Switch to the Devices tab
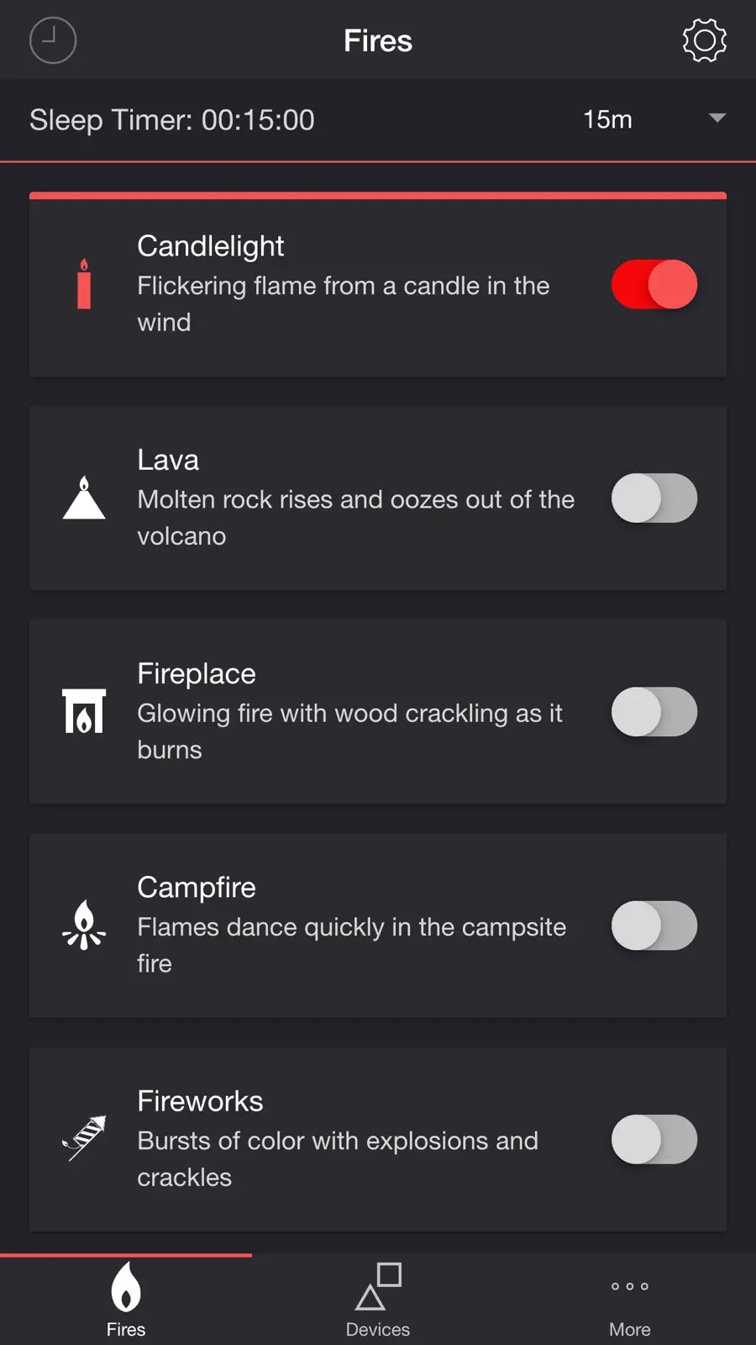 pos(378,1300)
